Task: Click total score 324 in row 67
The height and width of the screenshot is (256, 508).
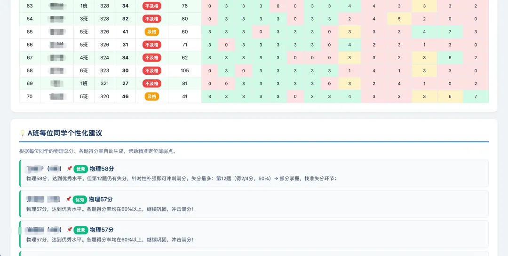Action: (x=104, y=58)
